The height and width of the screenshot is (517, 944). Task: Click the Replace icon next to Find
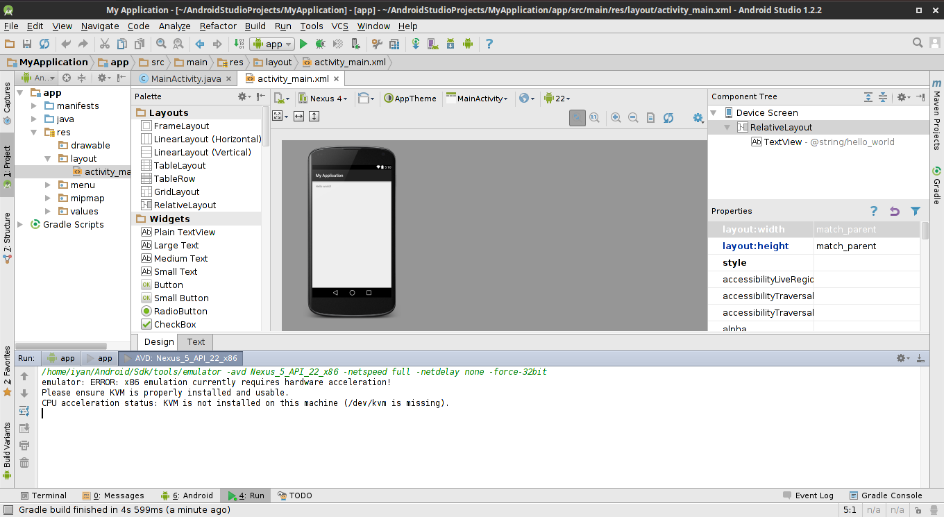tap(178, 44)
